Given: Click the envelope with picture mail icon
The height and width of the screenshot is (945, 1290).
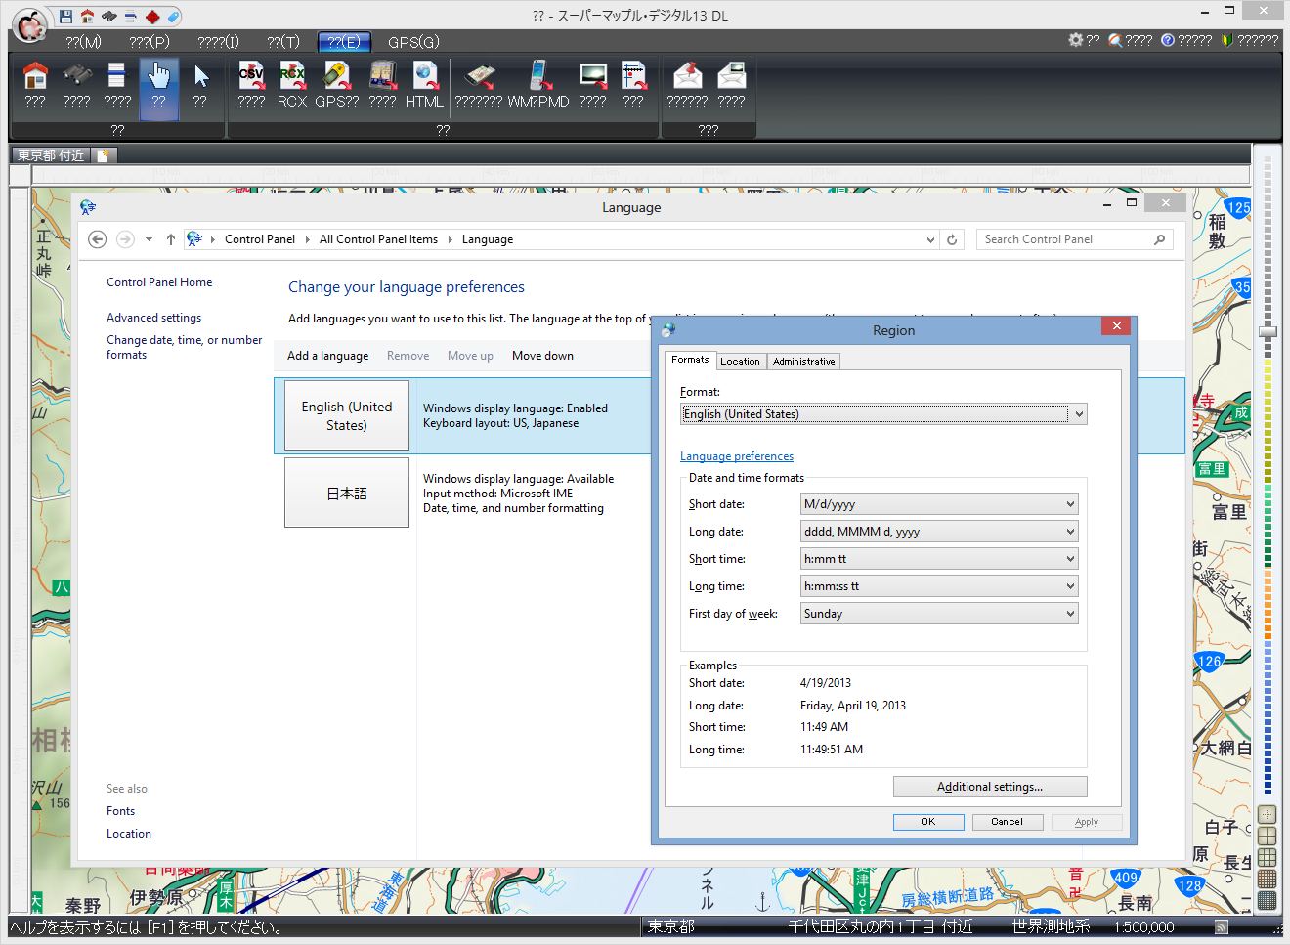Looking at the screenshot, I should click(x=731, y=75).
